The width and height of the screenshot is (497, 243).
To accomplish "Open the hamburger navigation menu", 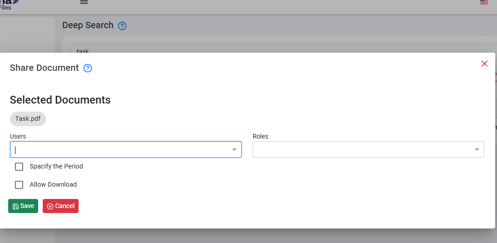I will coord(84,2).
